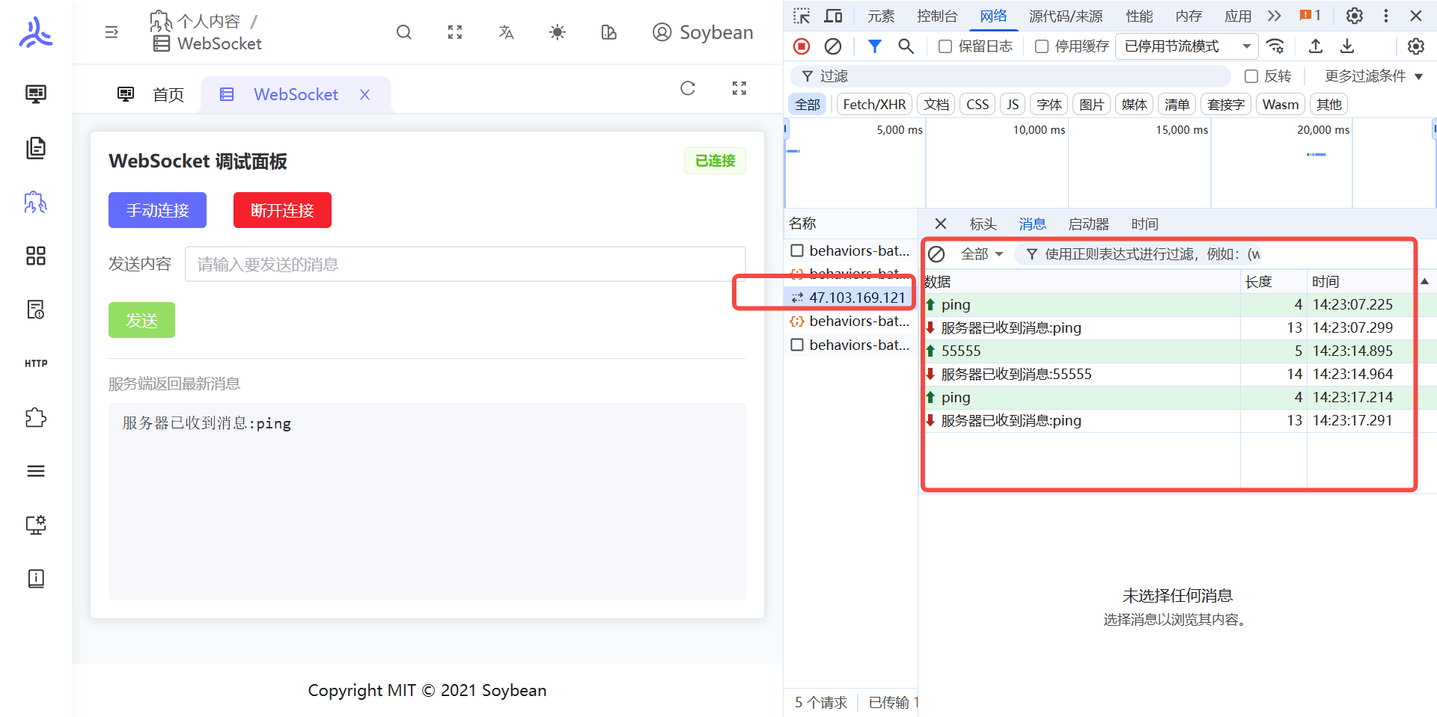Refresh the page with reload icon

click(688, 88)
